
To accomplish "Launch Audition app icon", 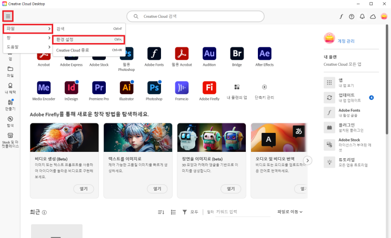I will point(209,54).
